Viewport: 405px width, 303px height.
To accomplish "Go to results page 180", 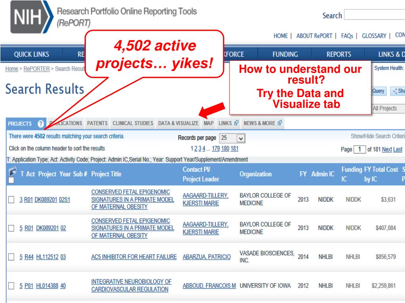I will (x=225, y=149).
